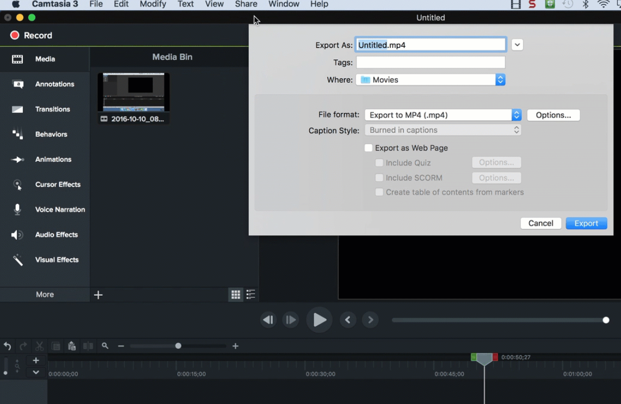Toggle Create table of contents checkbox
The height and width of the screenshot is (404, 621).
[x=379, y=192]
